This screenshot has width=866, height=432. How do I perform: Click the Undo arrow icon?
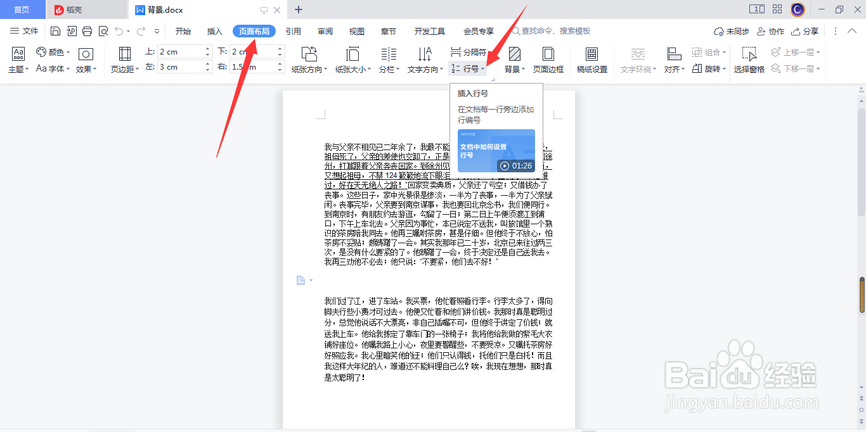point(120,31)
